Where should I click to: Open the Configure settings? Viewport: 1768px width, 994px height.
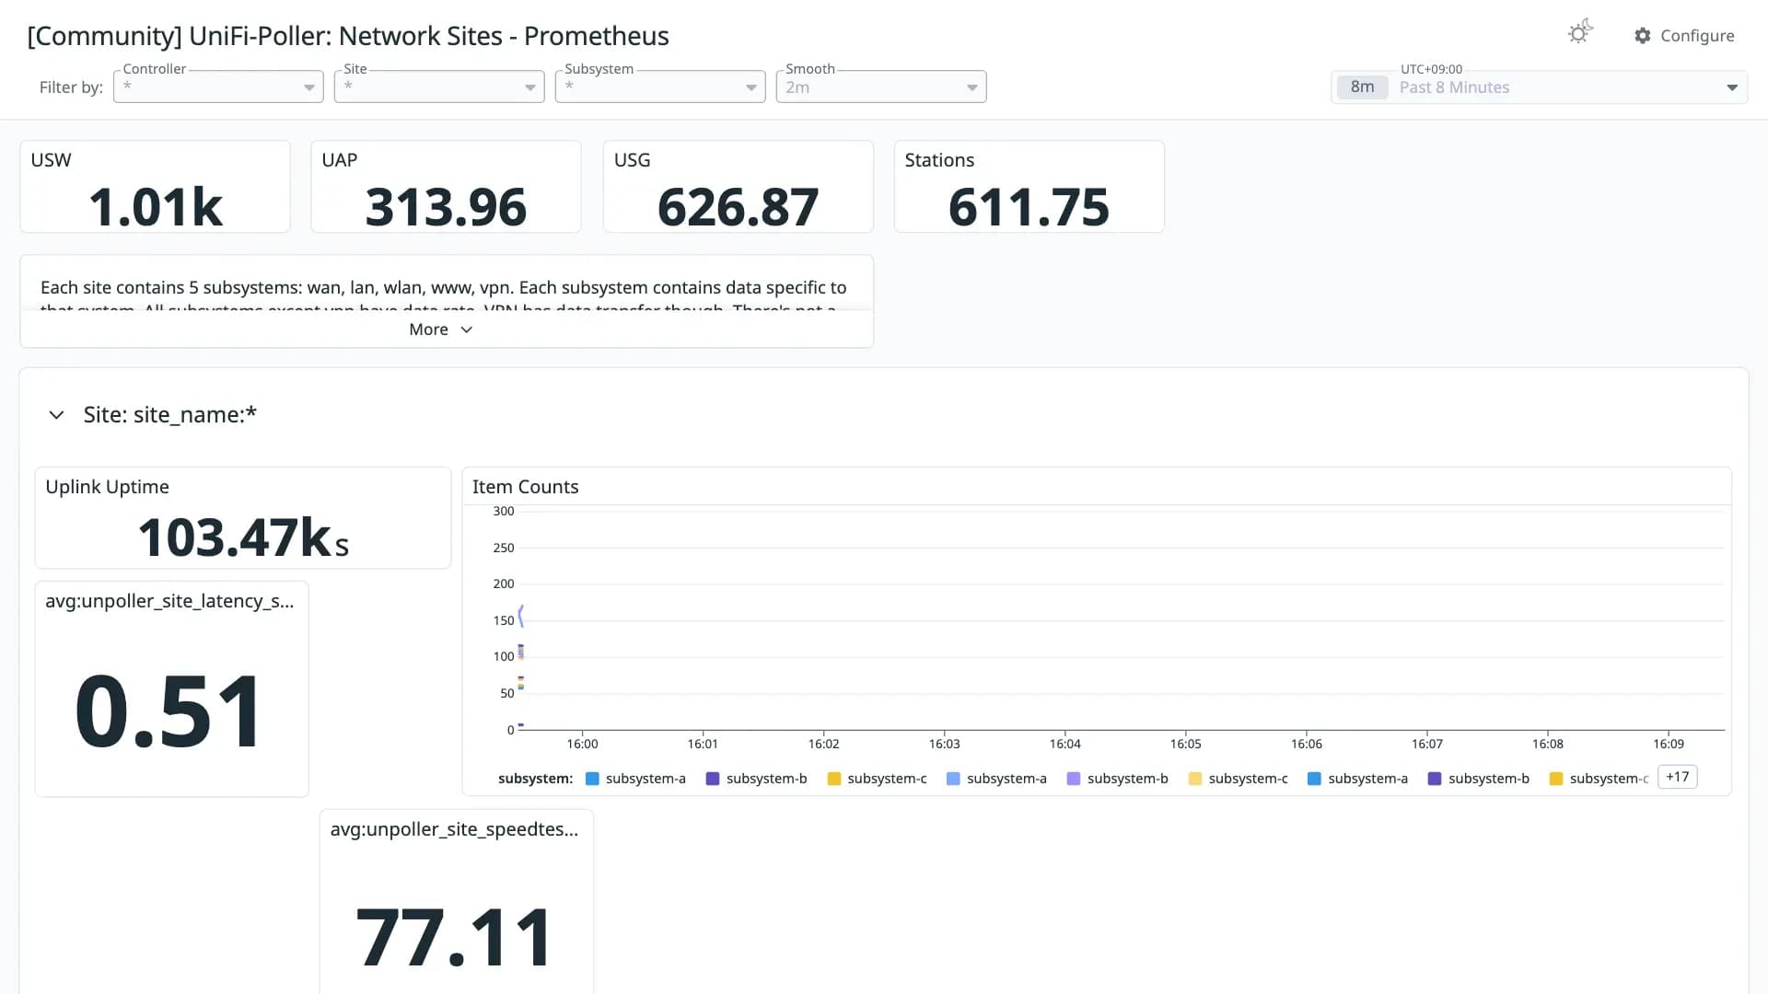(x=1684, y=36)
